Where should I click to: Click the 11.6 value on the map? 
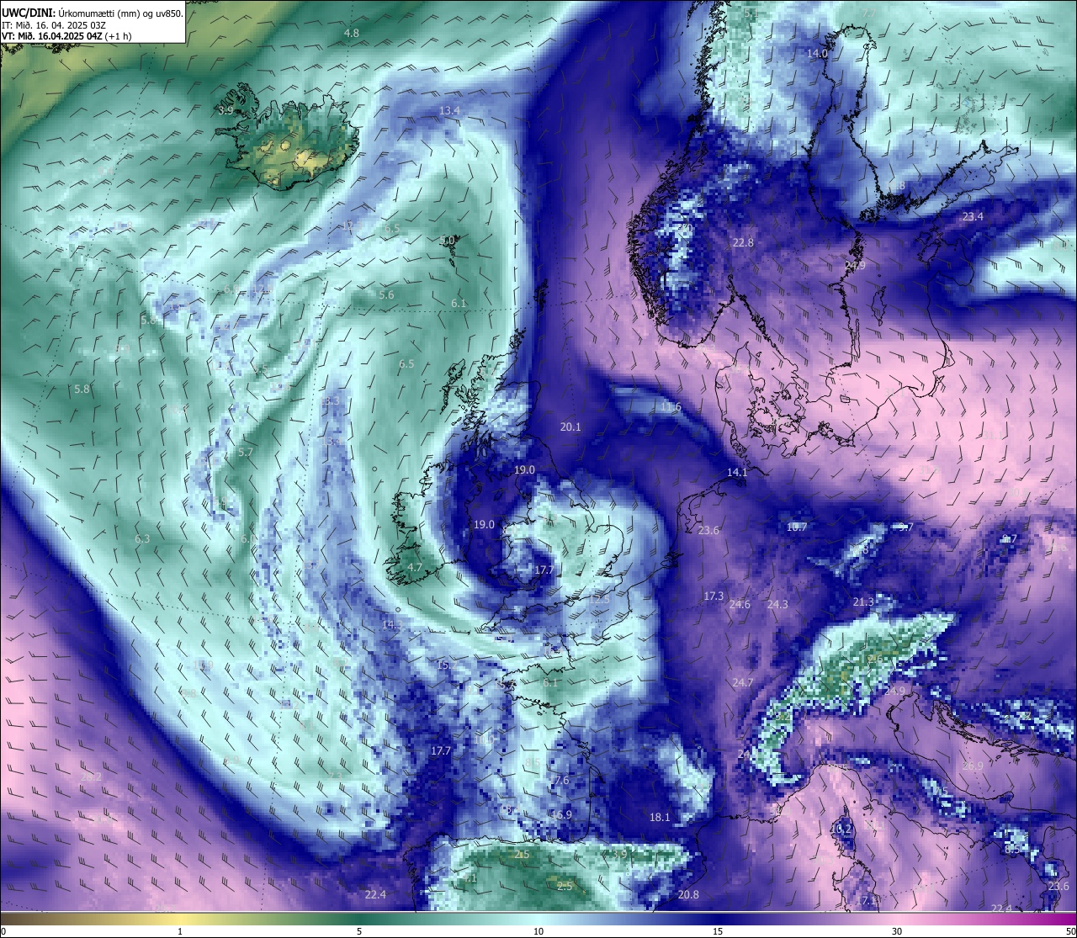pos(671,406)
